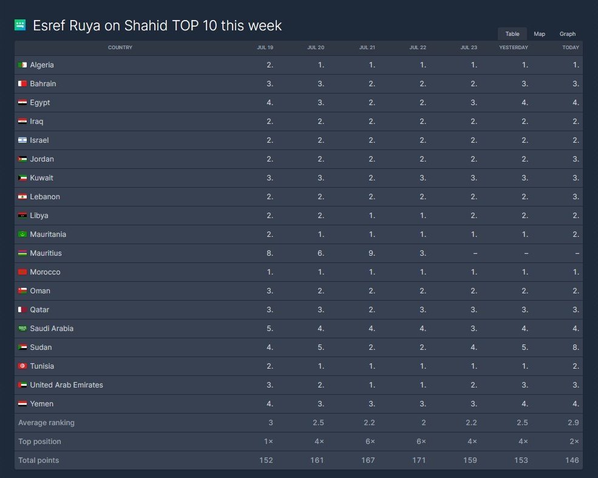The image size is (598, 478).
Task: Click the Saudi Arabia flag icon
Action: [22, 329]
